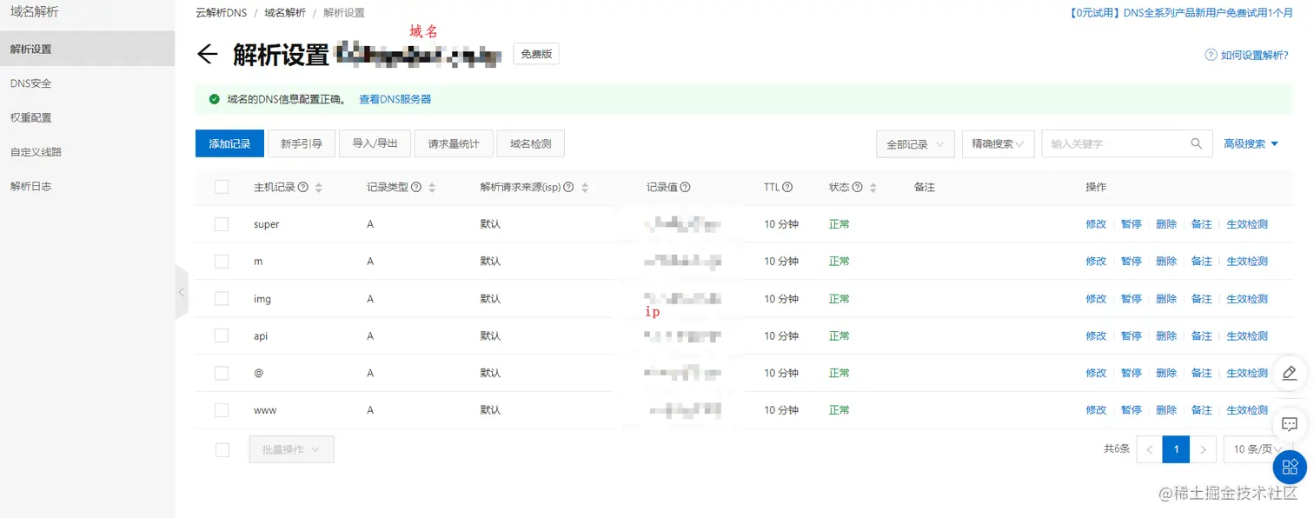
Task: Select the img record checkbox
Action: click(x=222, y=299)
